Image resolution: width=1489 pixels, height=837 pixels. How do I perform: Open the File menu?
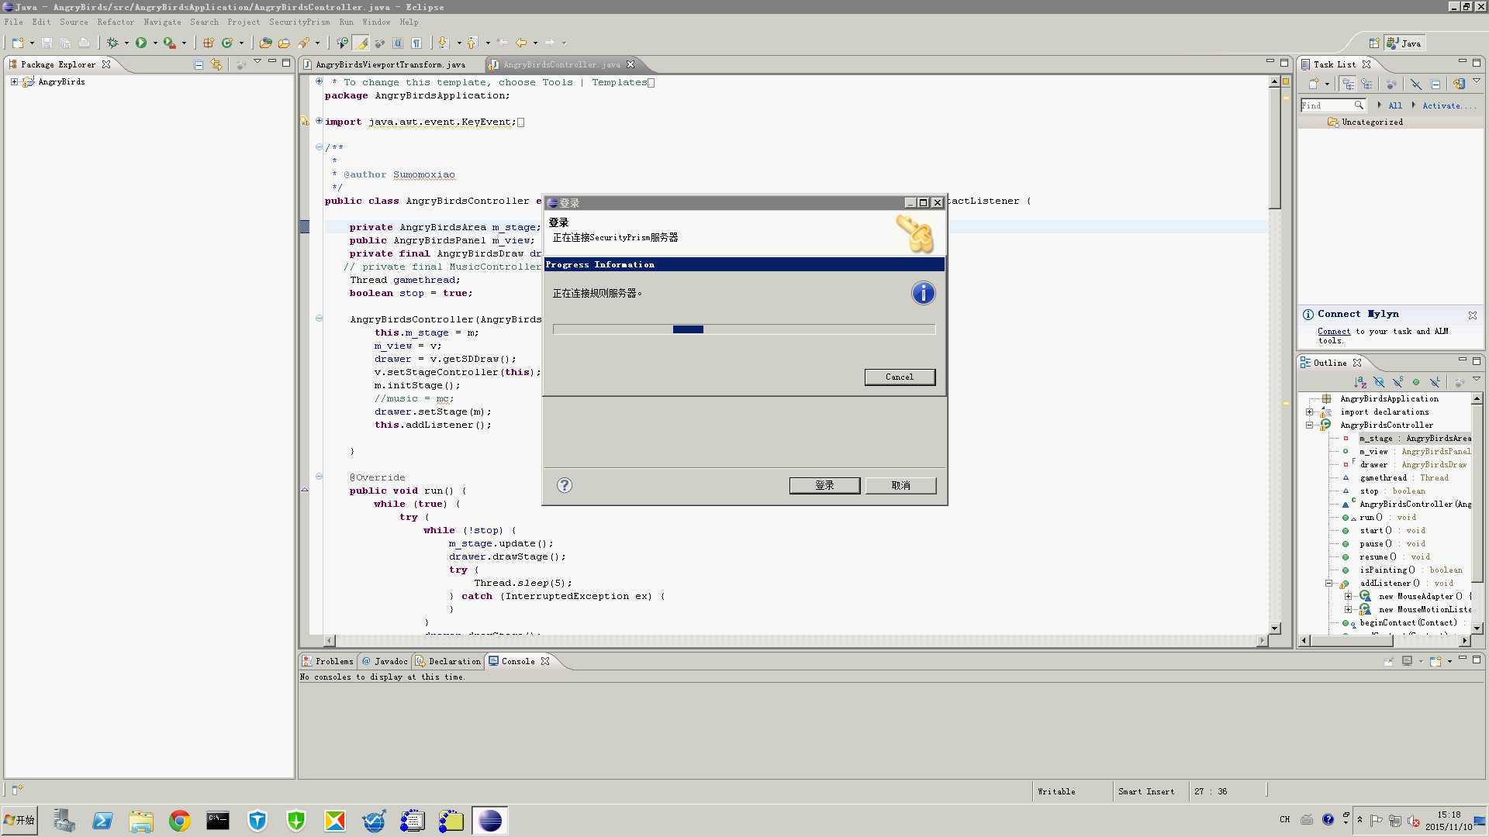pos(14,22)
